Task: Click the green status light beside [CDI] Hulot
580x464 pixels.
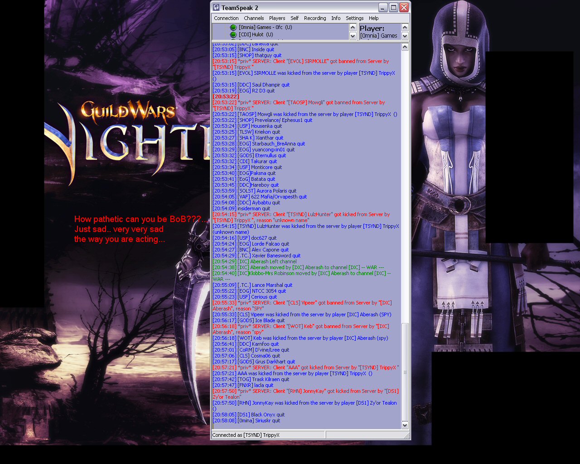Action: click(233, 34)
